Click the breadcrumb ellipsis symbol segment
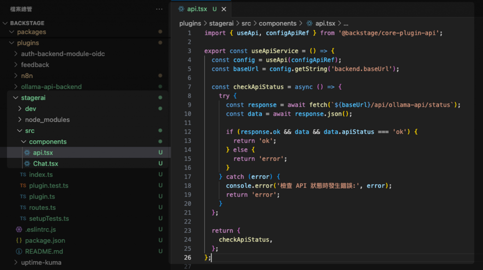Viewport: 483px width, 270px height. 346,24
